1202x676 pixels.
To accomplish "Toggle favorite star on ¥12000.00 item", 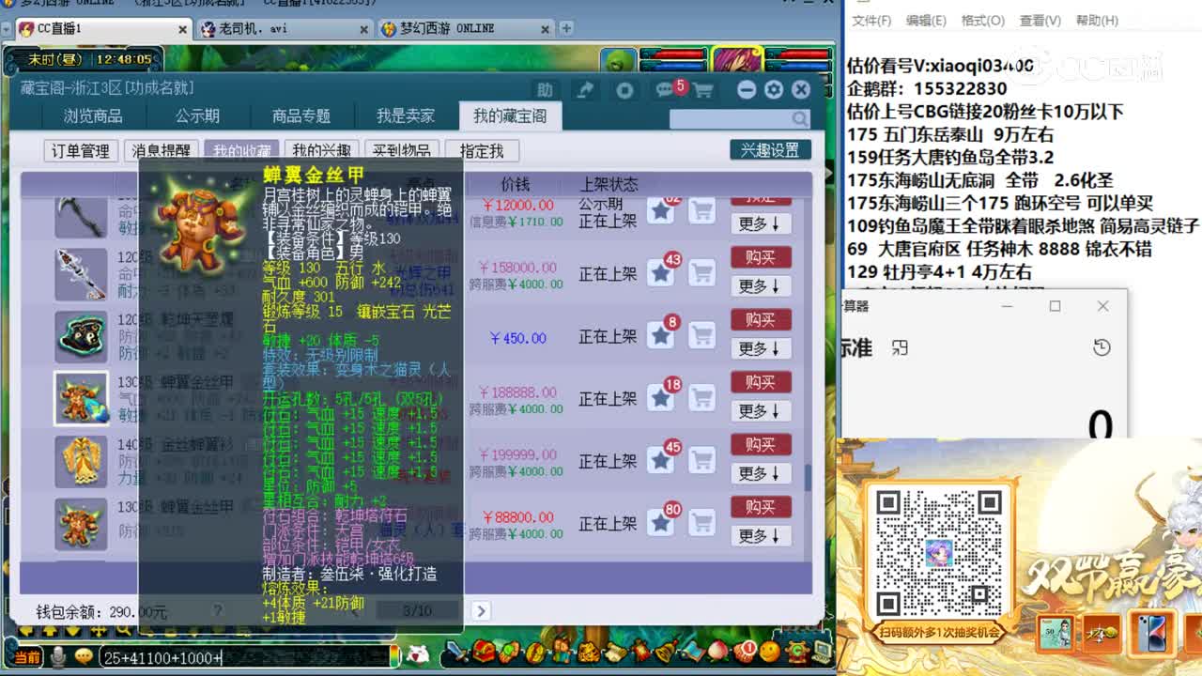I will (661, 211).
